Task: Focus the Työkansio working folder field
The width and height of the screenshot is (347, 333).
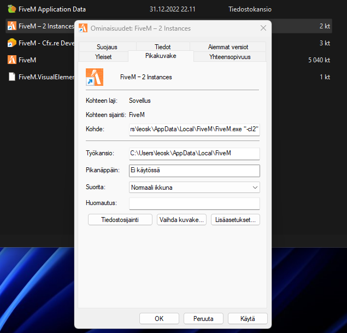Action: 194,154
